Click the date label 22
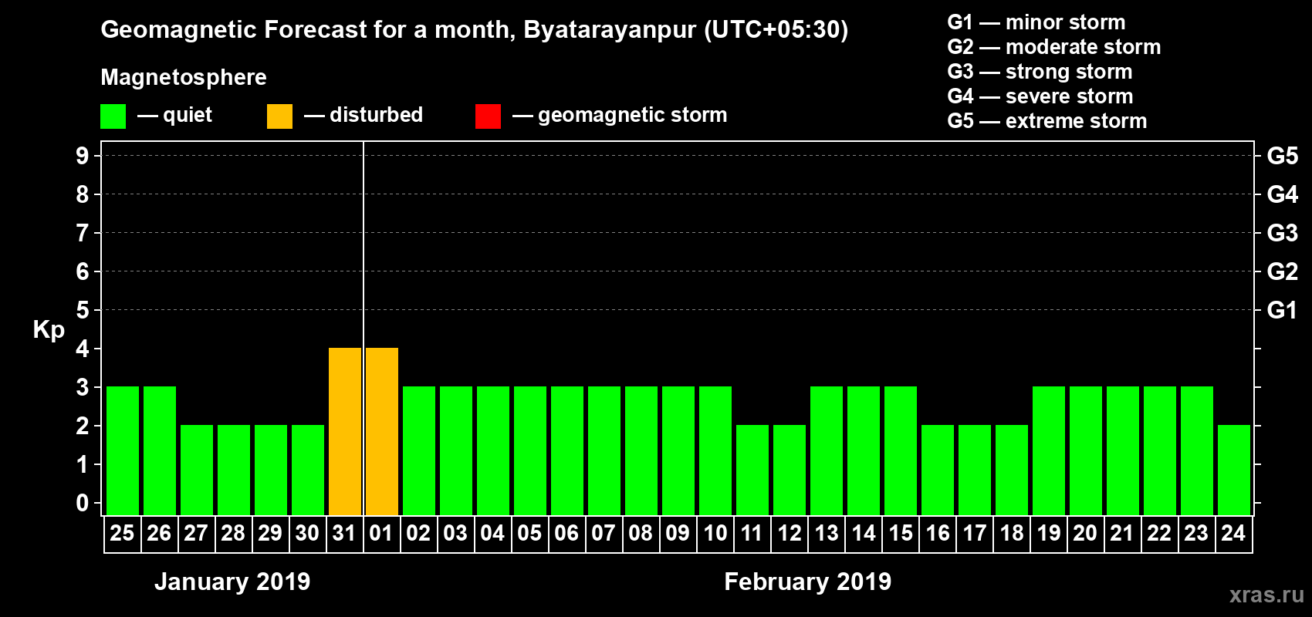 [1159, 533]
